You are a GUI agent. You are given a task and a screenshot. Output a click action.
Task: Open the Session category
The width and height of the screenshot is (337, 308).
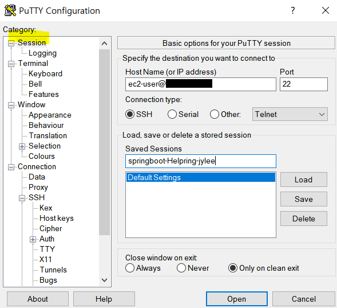32,42
